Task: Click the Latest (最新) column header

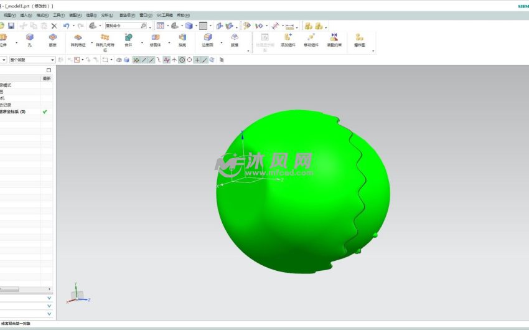Action: click(x=47, y=78)
